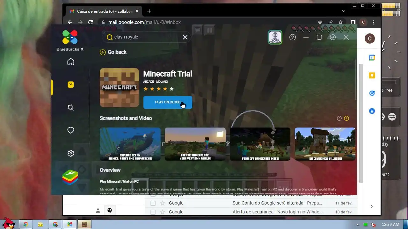Reload the Chrome page

tap(91, 22)
